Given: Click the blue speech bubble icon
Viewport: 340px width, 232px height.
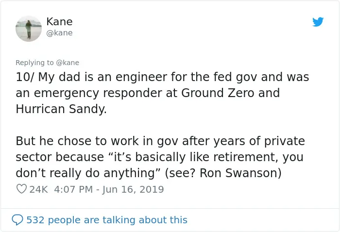Looking at the screenshot, I should coord(17,220).
